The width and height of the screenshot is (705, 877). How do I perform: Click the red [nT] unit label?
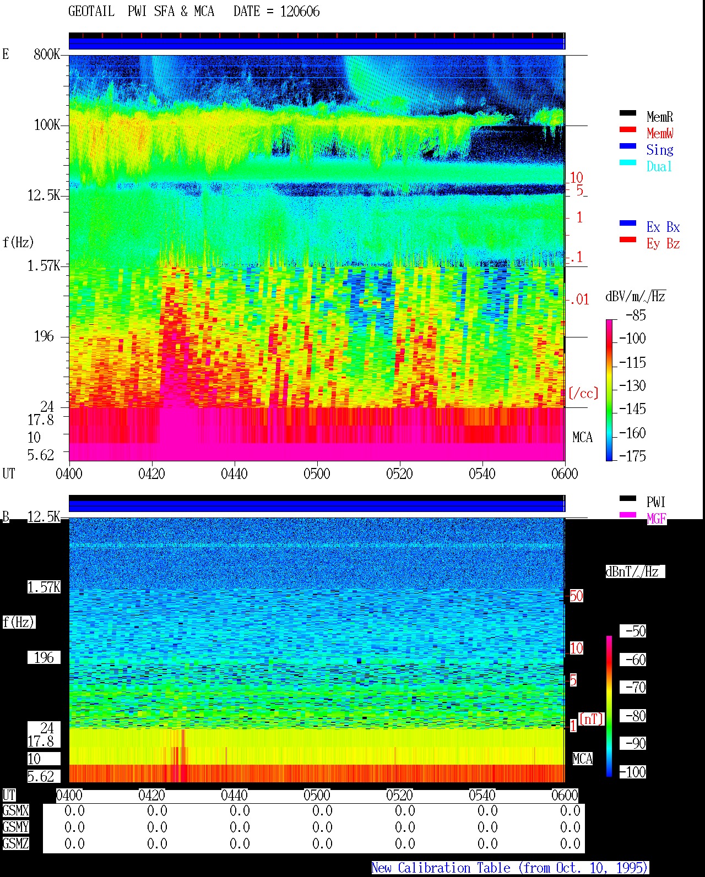(x=592, y=718)
